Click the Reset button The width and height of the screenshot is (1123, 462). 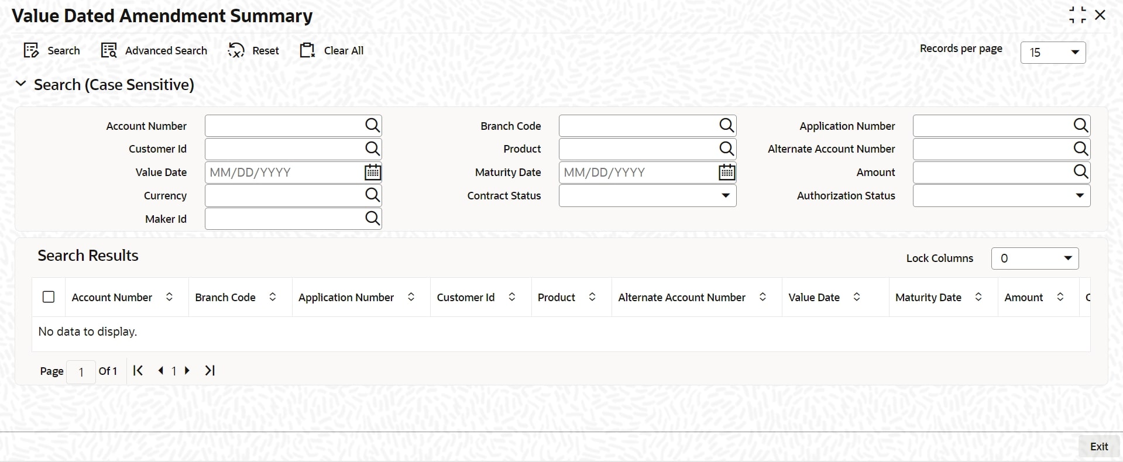tap(253, 51)
